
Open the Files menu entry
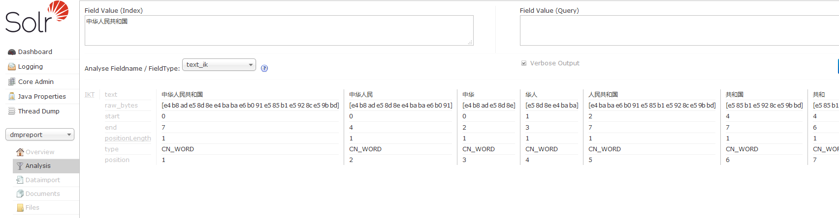coord(32,208)
